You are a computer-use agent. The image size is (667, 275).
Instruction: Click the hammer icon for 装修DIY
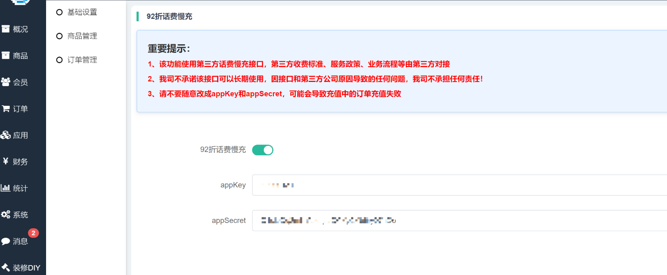pyautogui.click(x=6, y=268)
